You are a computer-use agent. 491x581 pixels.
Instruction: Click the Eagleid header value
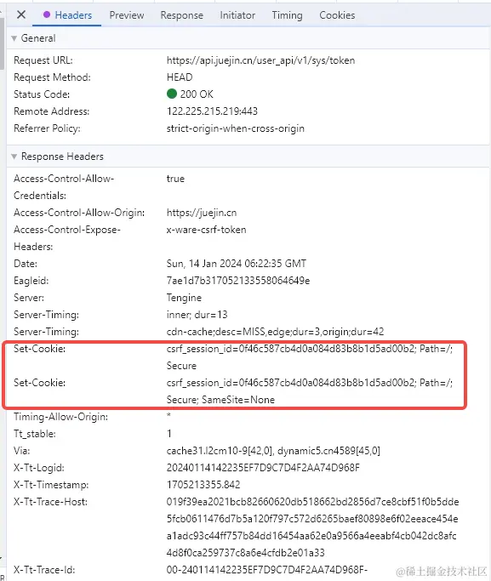238,281
